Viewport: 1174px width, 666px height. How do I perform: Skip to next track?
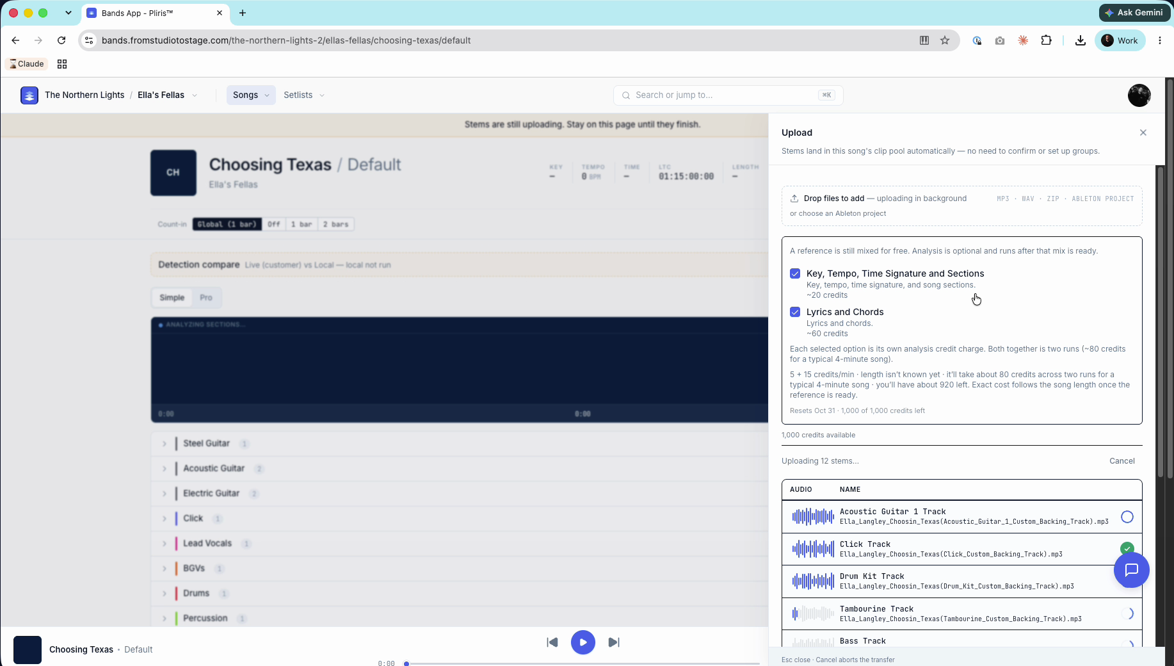613,642
